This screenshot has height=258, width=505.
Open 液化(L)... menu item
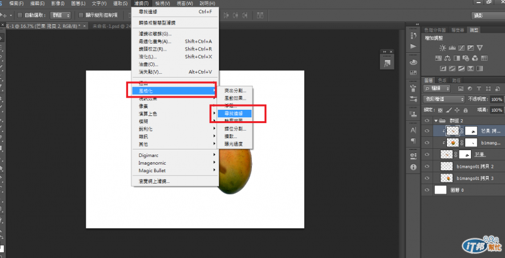click(175, 57)
